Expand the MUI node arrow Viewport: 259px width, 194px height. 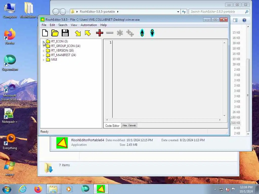44,60
